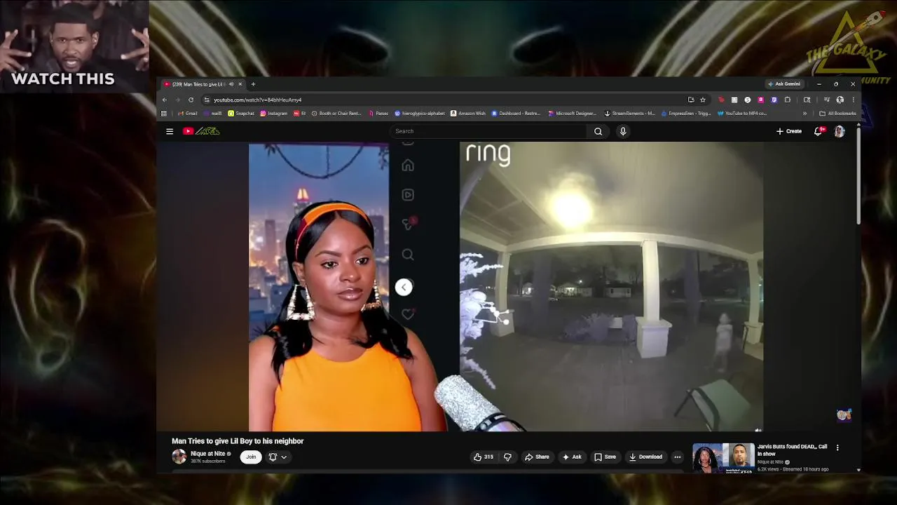
Task: Download the video
Action: (645, 457)
